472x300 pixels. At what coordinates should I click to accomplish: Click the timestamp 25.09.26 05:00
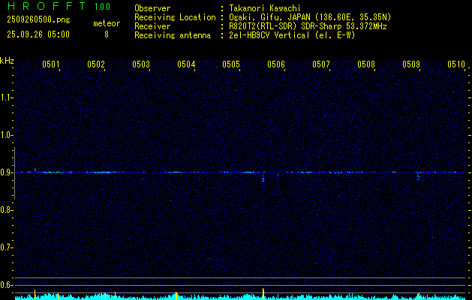(38, 34)
